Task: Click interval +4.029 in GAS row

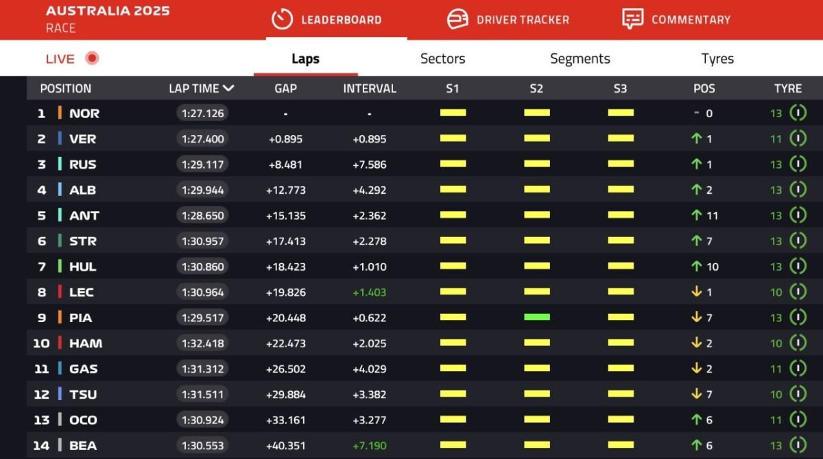Action: [370, 369]
